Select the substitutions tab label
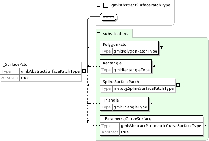The width and height of the screenshot is (209, 141). [x=115, y=34]
